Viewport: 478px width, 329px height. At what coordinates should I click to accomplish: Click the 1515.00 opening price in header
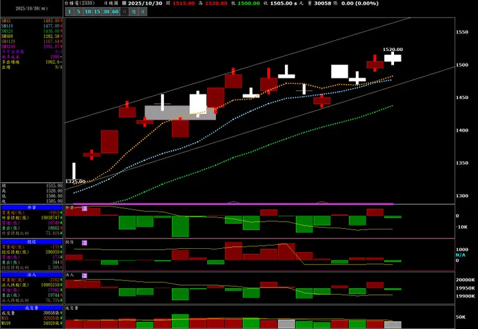183,3
